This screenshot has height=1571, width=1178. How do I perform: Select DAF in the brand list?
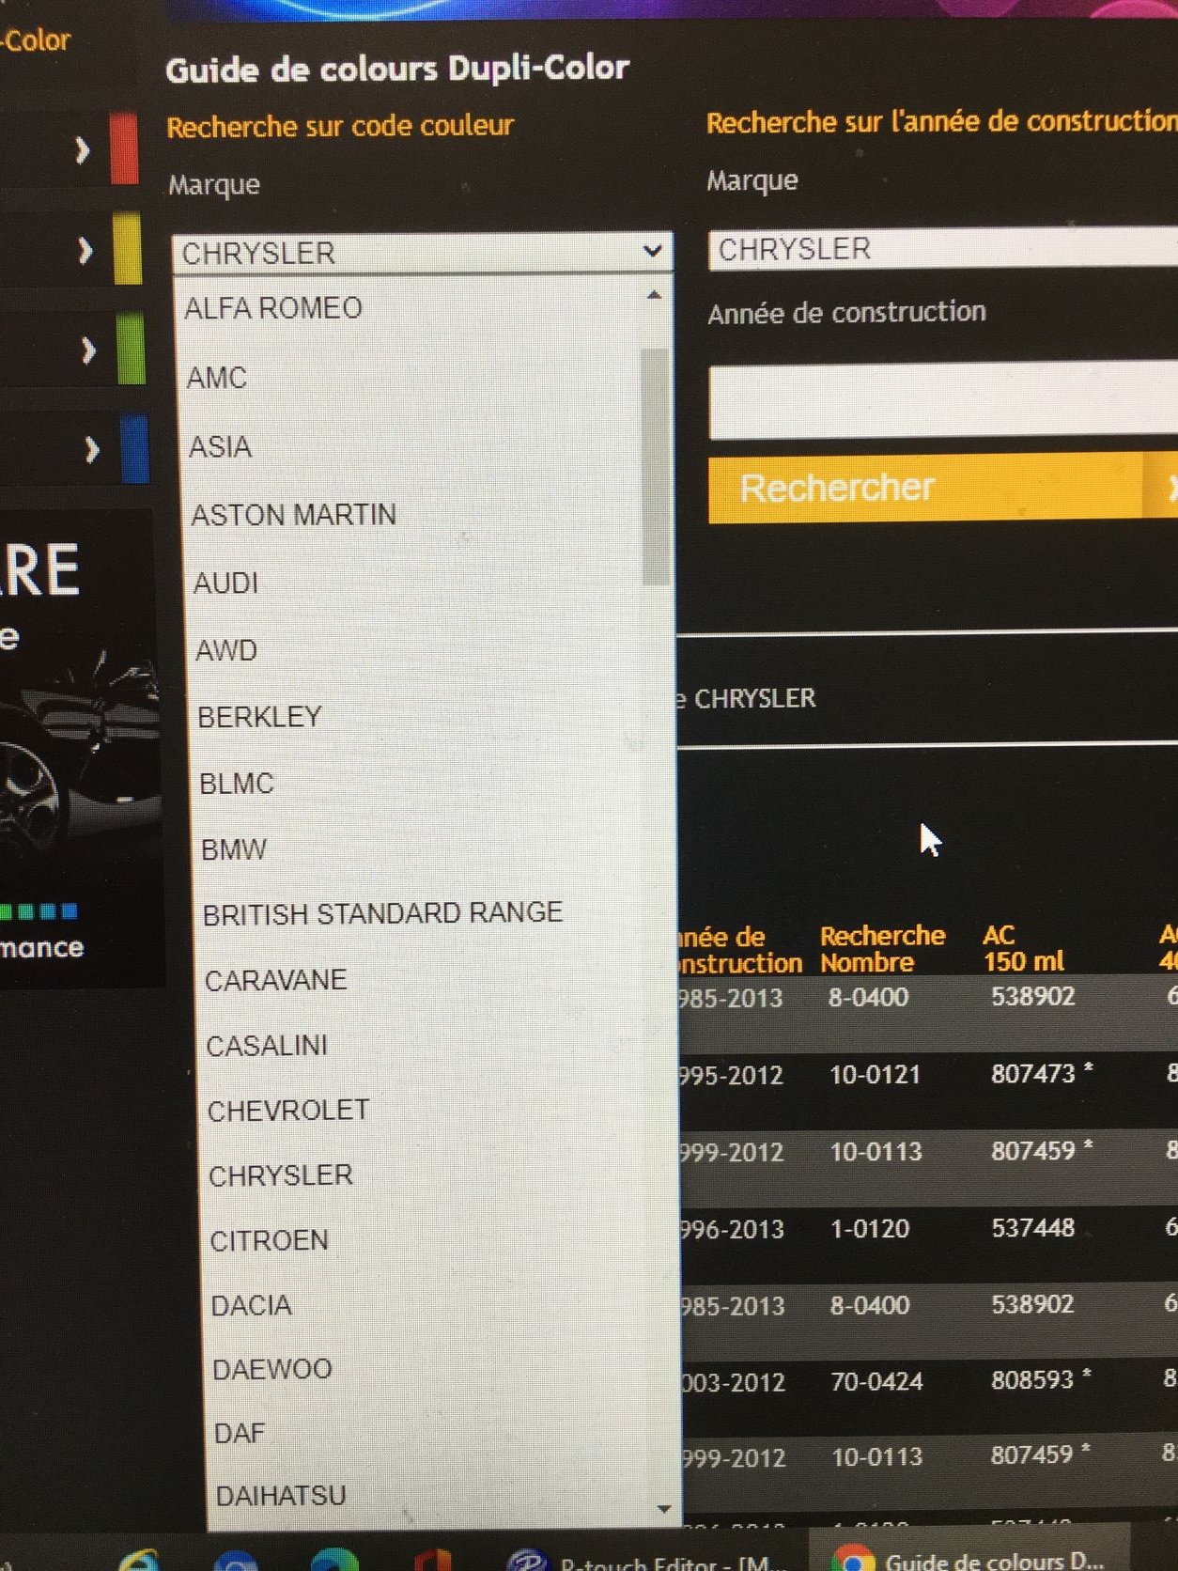pos(240,1433)
